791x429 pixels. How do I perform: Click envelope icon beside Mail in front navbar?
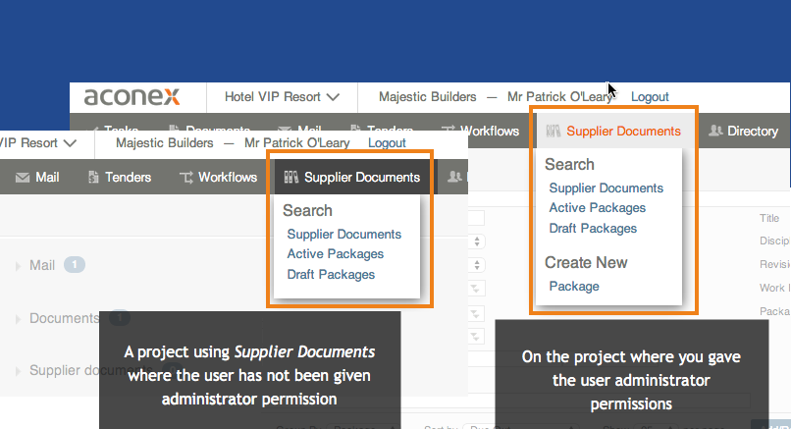pyautogui.click(x=23, y=178)
